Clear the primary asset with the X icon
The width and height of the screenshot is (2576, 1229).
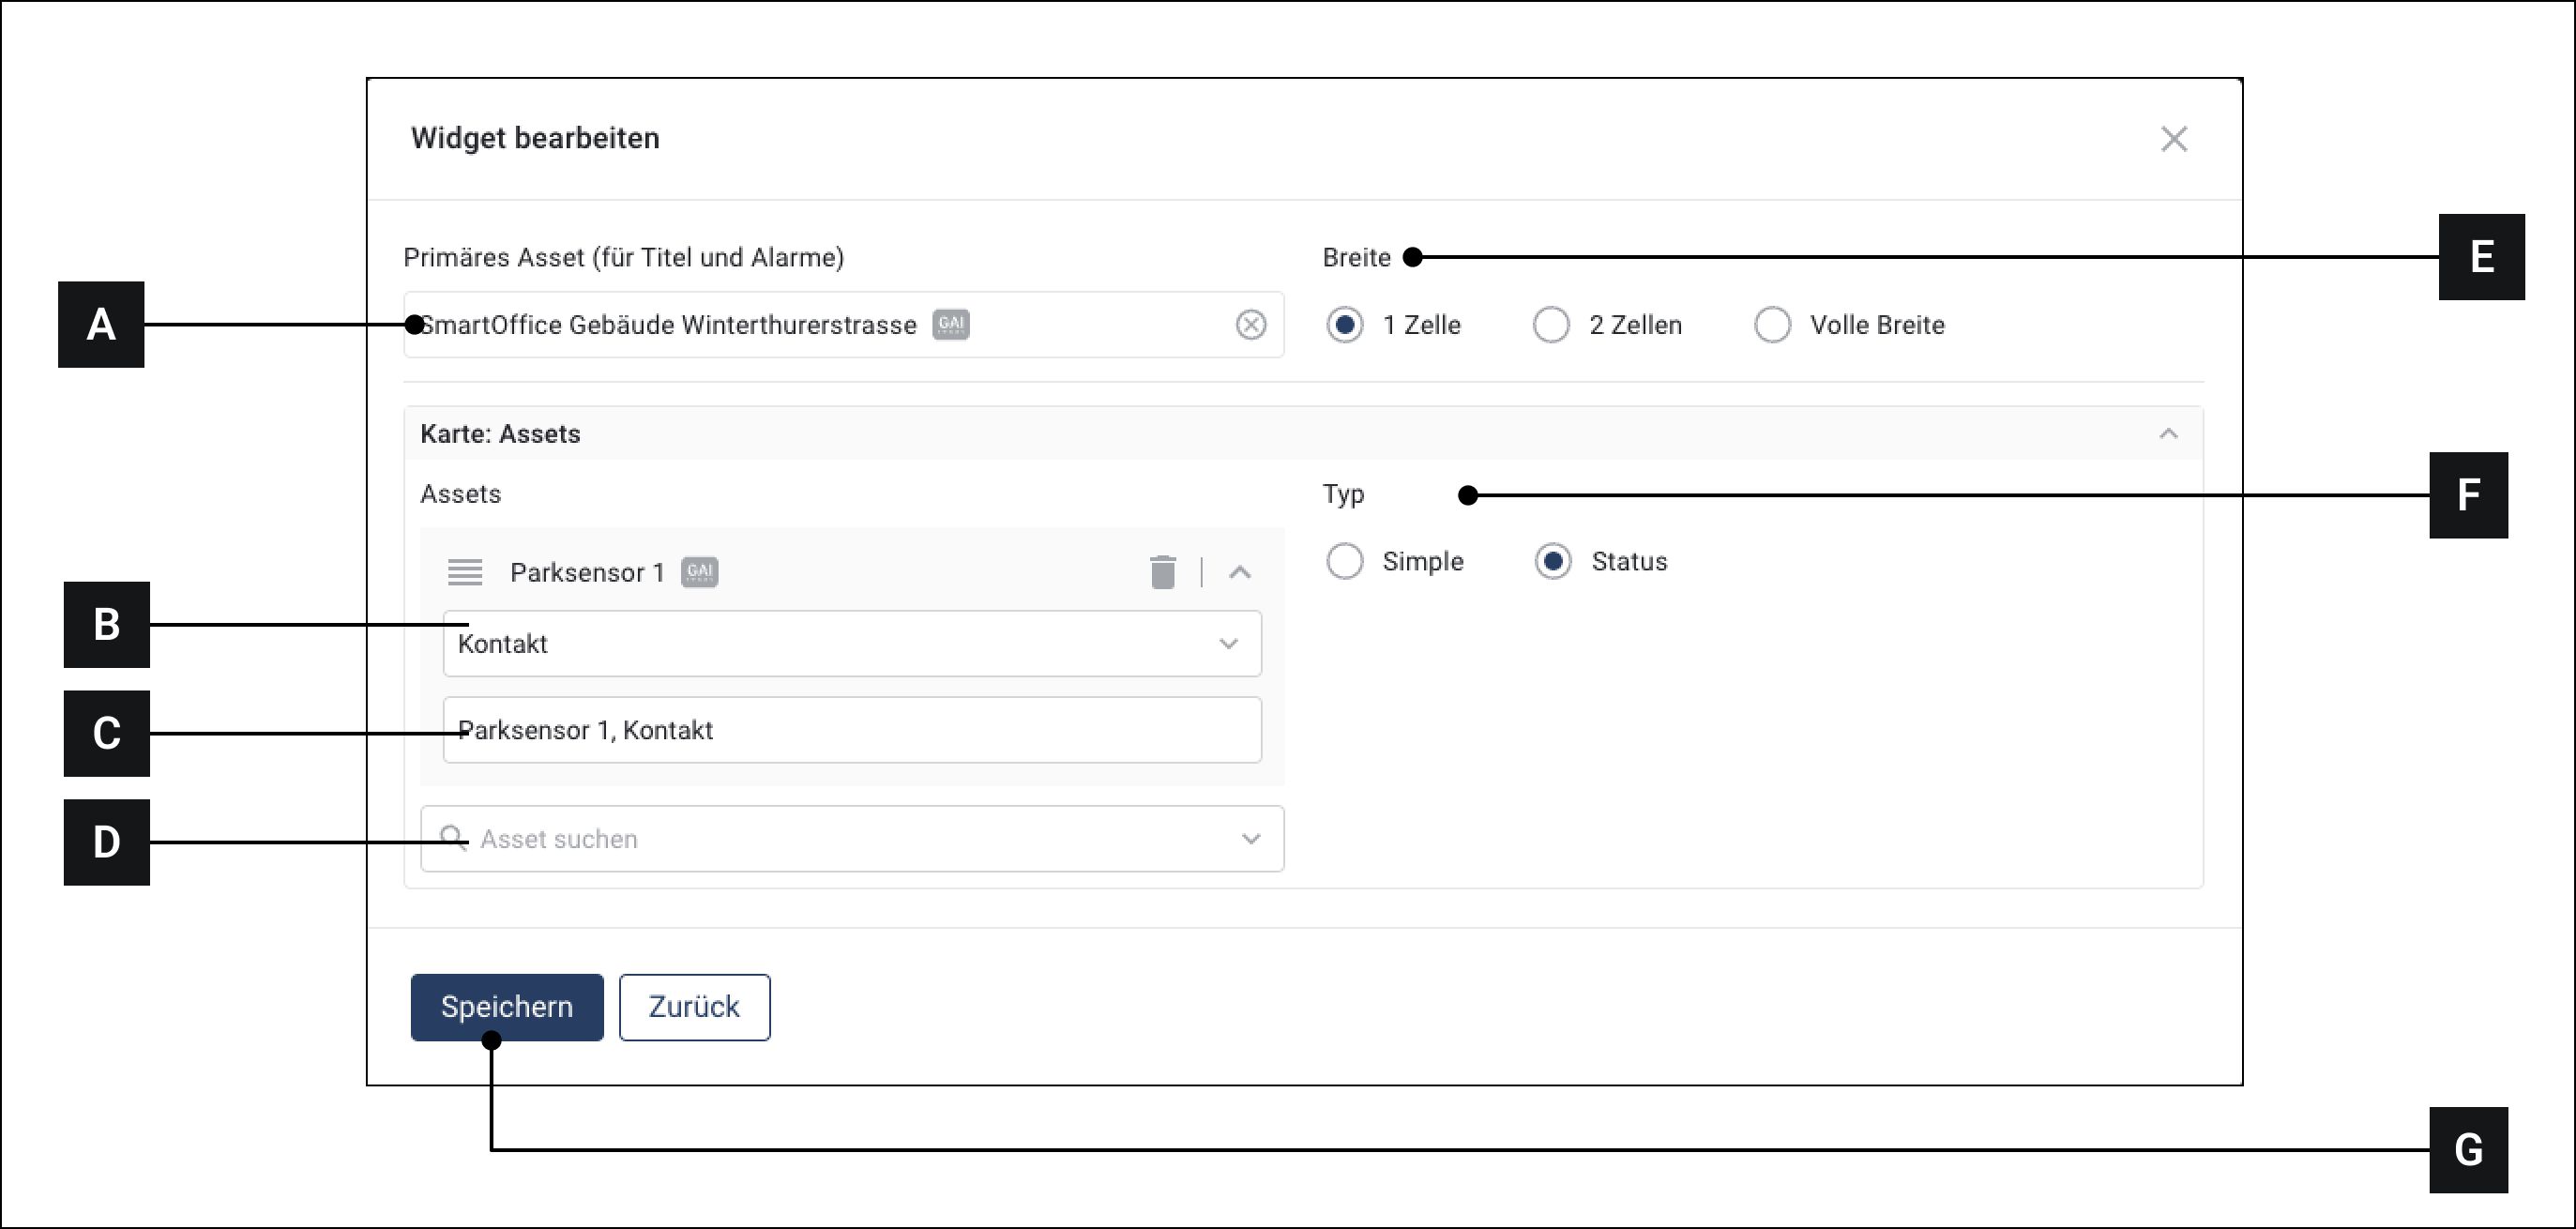point(1250,325)
